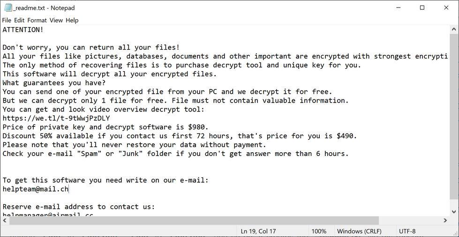Screen dimensions: 459x237
Task: Open the Format menu
Action: (x=37, y=20)
